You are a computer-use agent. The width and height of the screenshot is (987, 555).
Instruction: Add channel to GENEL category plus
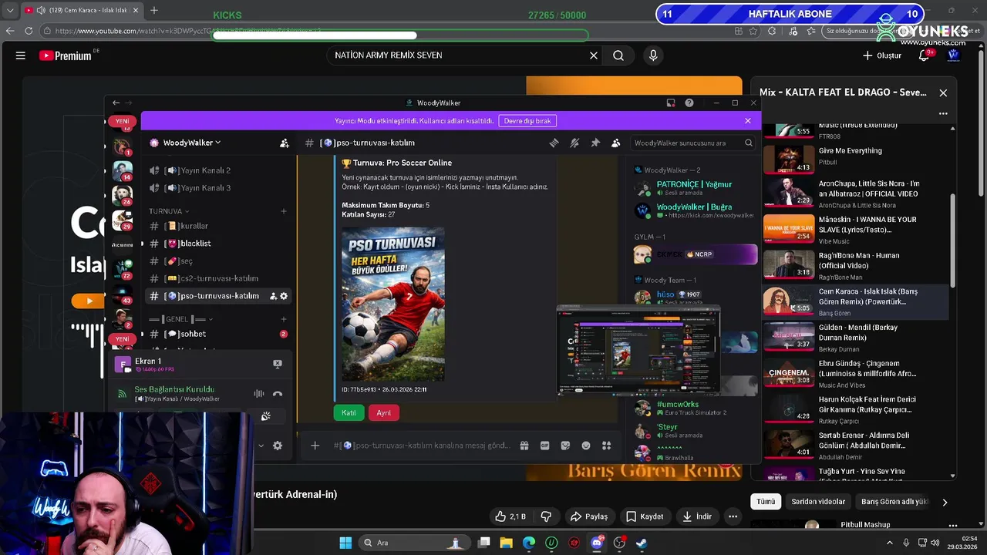pyautogui.click(x=284, y=319)
